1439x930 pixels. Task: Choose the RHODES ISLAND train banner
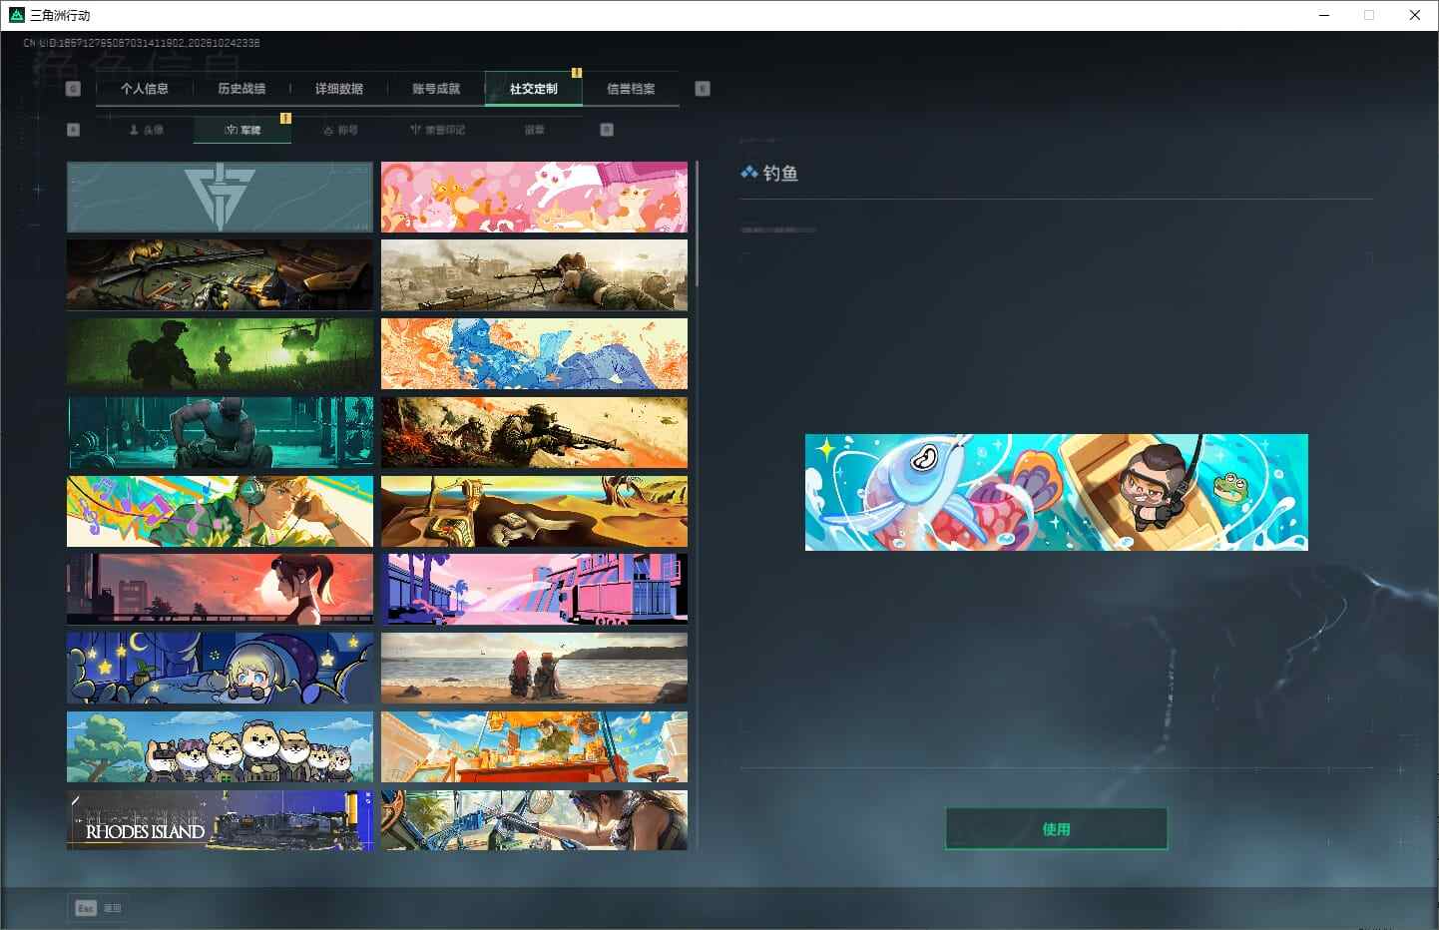click(220, 820)
